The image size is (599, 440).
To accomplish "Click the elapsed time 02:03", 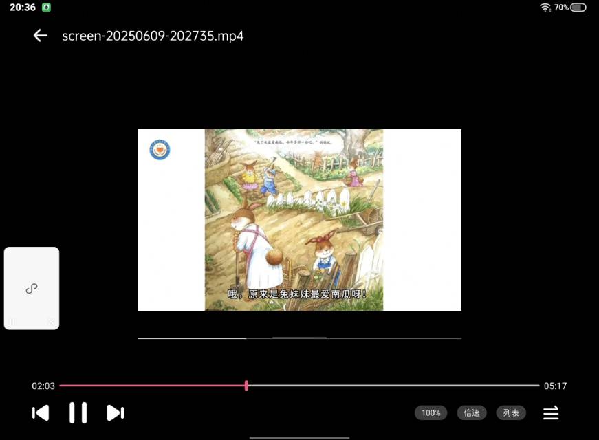I will click(43, 386).
